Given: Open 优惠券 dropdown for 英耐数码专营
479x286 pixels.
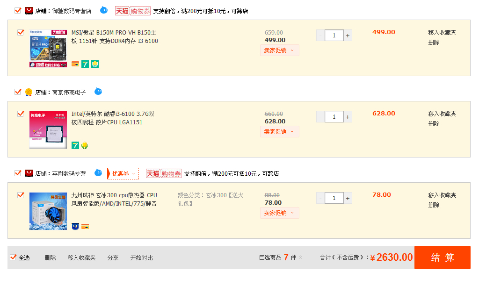Looking at the screenshot, I should [123, 174].
